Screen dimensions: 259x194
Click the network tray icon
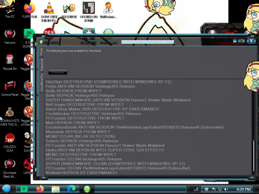(x=220, y=189)
